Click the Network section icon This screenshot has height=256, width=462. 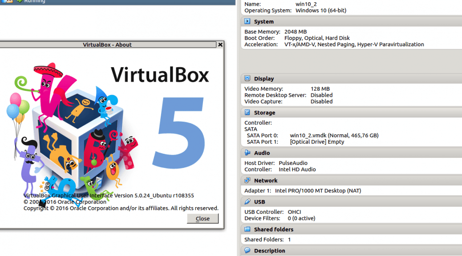[247, 180]
